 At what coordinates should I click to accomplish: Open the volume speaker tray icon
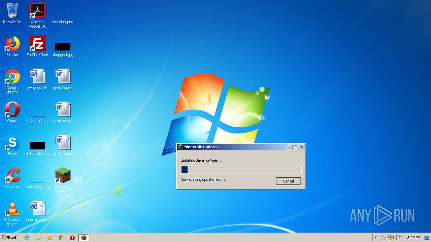(x=383, y=238)
